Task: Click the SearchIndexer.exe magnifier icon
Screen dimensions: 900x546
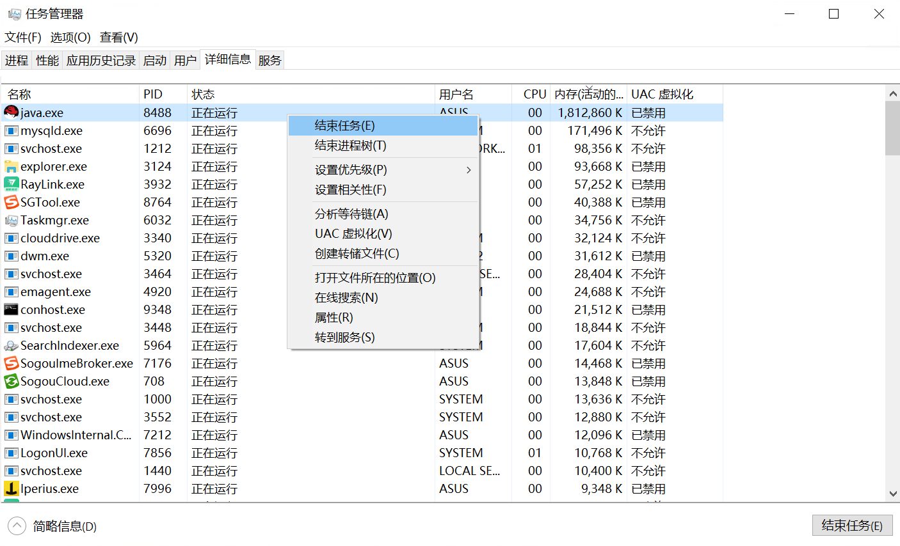Action: tap(11, 346)
